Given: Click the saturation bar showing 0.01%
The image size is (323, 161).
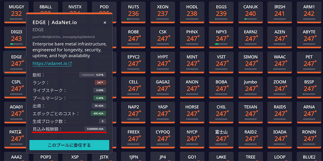Looking at the screenshot, I should point(93,75).
